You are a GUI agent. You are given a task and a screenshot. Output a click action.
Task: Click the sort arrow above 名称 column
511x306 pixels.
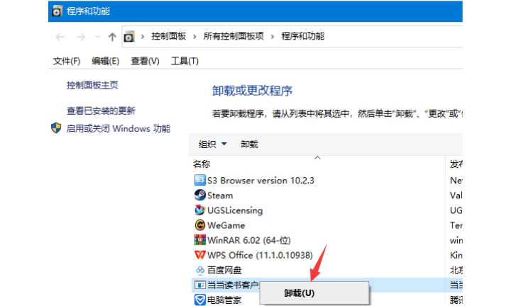click(317, 158)
